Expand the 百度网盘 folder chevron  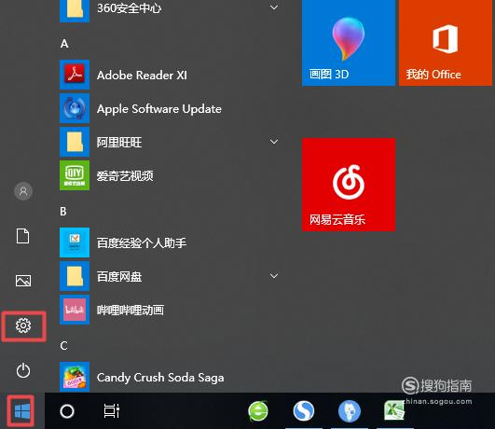point(274,276)
